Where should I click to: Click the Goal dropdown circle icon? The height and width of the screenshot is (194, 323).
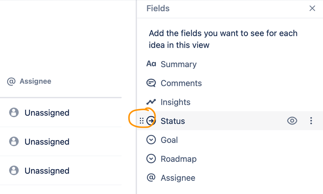(151, 140)
